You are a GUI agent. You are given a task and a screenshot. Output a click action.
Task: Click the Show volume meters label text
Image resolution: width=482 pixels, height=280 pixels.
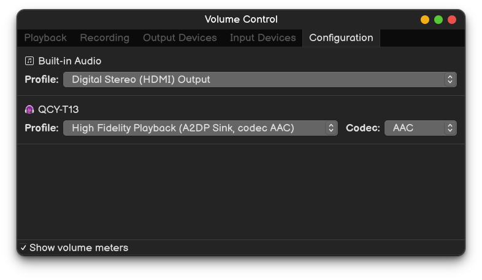[x=78, y=247]
